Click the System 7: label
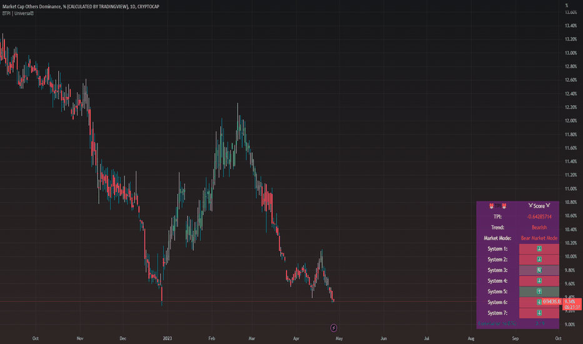The width and height of the screenshot is (583, 344). coord(497,313)
